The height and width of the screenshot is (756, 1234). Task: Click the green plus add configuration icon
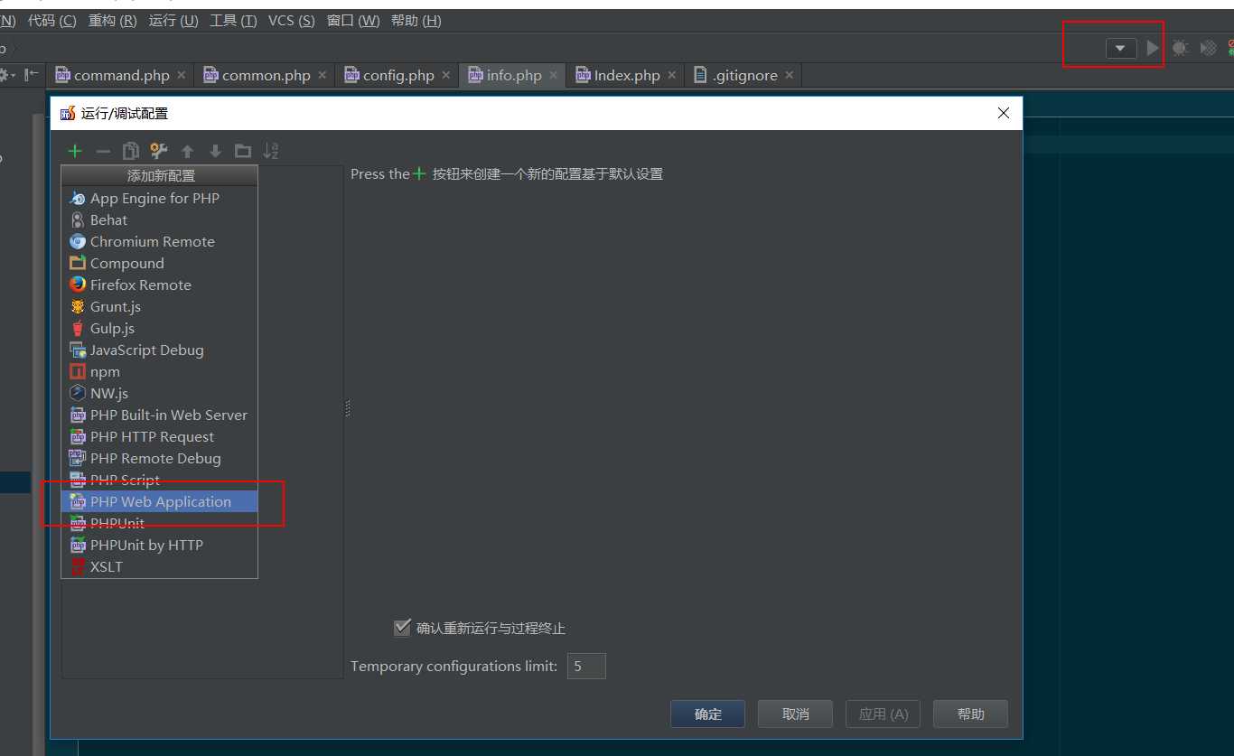(x=75, y=151)
